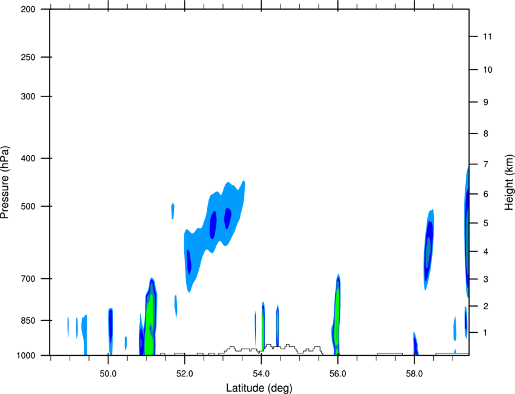This screenshot has width=515, height=394.
Task: Click the 7 km height label
Action: [x=486, y=164]
